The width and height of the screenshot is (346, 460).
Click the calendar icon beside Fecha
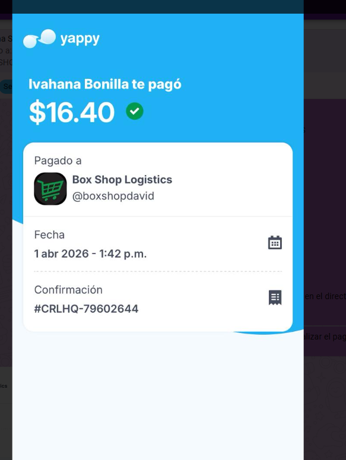(275, 243)
